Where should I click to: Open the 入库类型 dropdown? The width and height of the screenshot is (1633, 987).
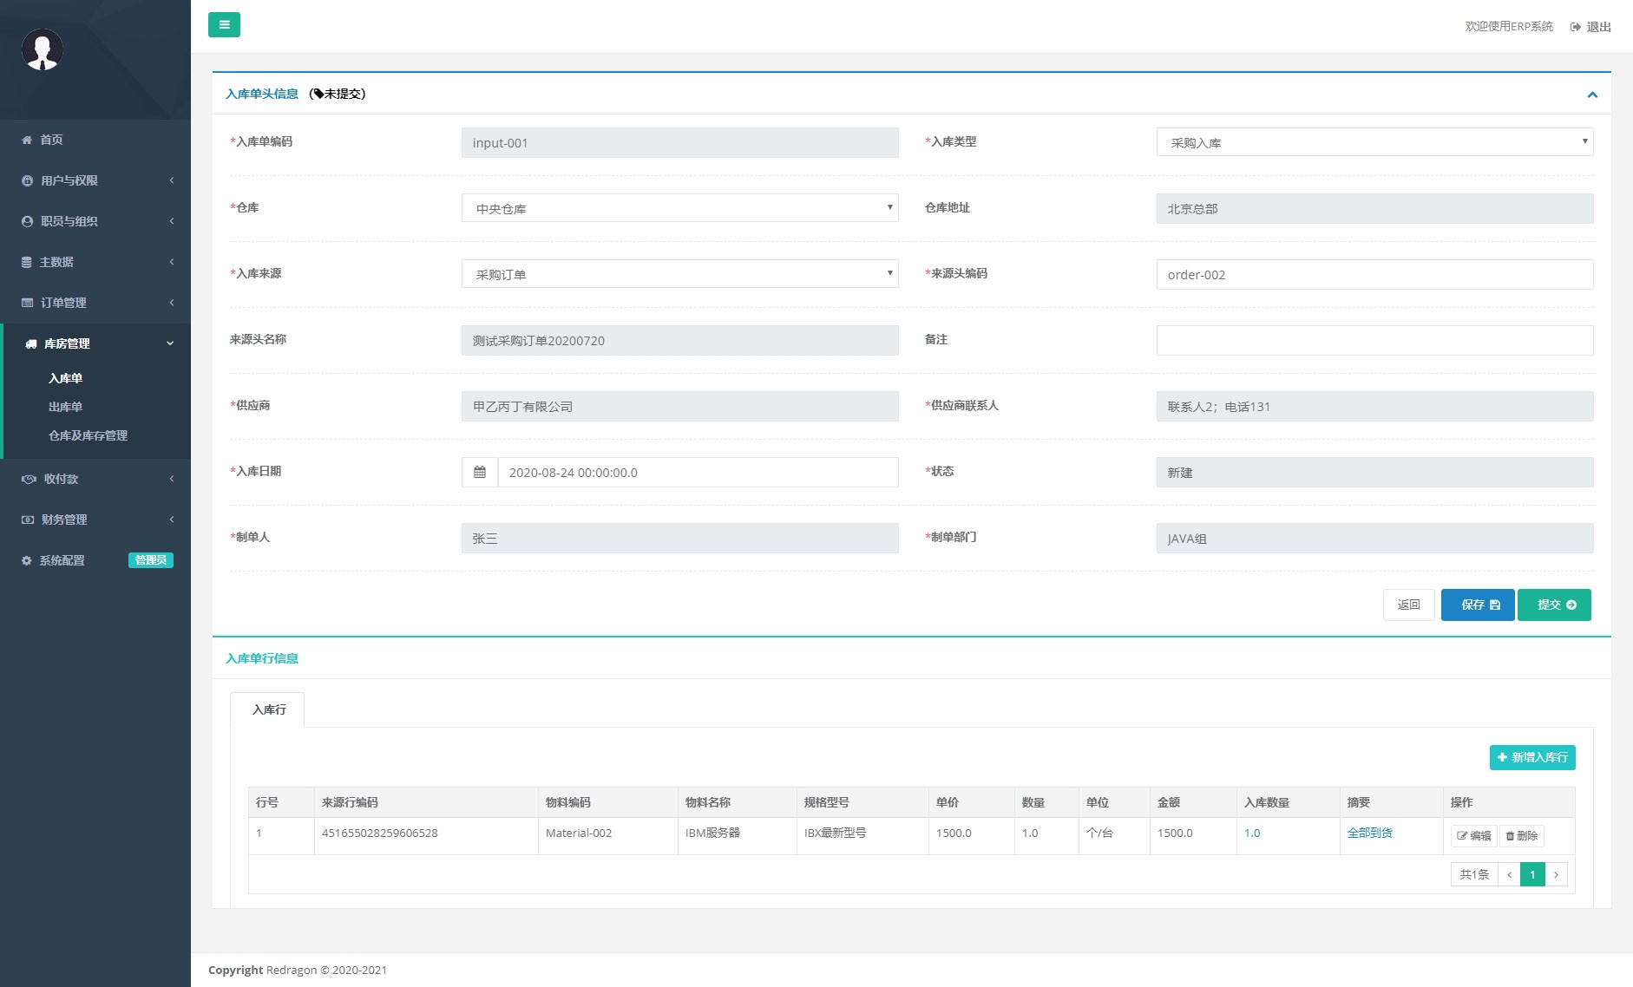pyautogui.click(x=1374, y=142)
